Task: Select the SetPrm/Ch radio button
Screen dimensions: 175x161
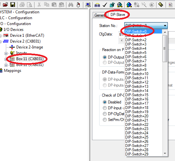Action: pyautogui.click(x=104, y=120)
